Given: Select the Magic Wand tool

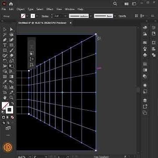Looking at the screenshot, I should click(5, 35).
